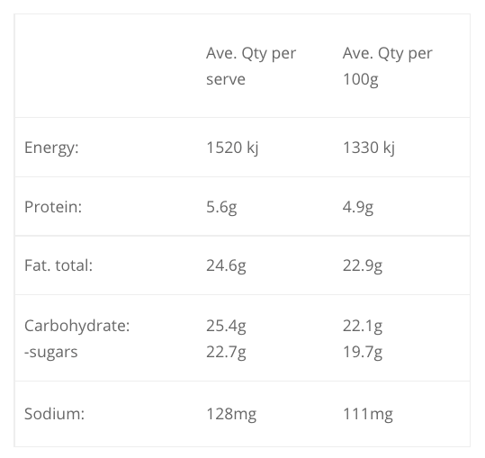This screenshot has width=485, height=458.
Task: Click the 5.6g protein per serve cell
Action: (221, 207)
